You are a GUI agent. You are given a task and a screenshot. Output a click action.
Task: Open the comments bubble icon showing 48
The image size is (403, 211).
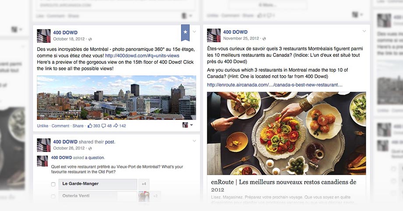point(103,126)
